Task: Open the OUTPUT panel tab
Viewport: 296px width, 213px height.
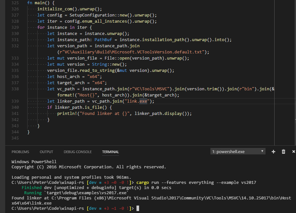Action: (x=46, y=152)
